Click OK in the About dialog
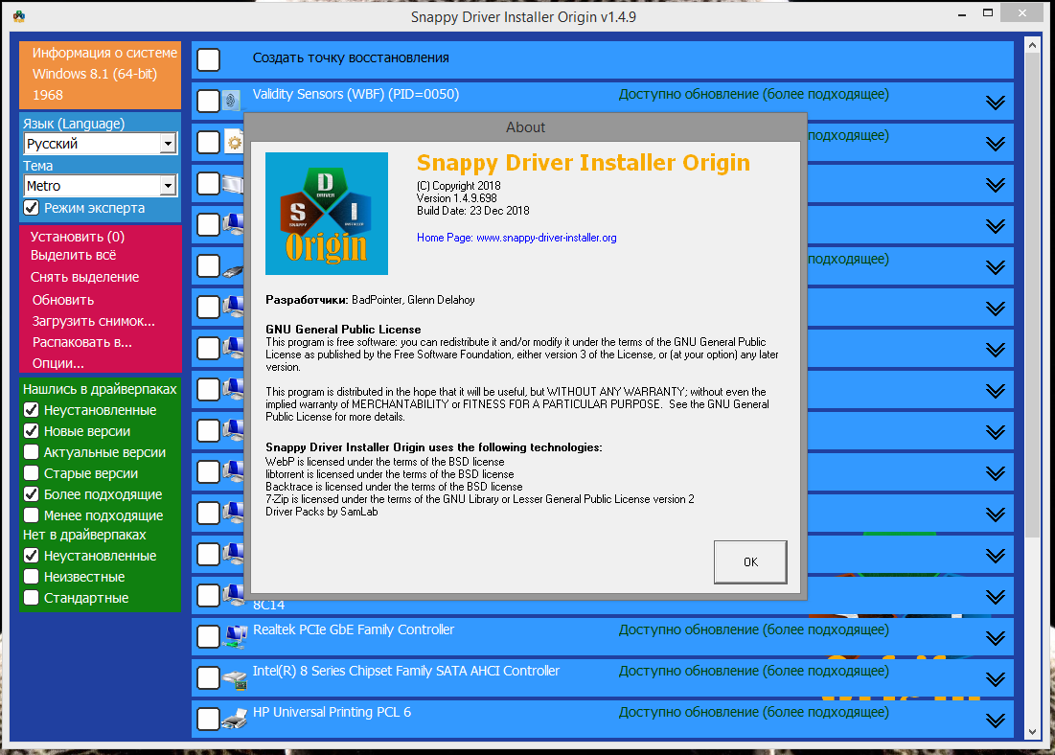Image resolution: width=1055 pixels, height=755 pixels. click(750, 561)
